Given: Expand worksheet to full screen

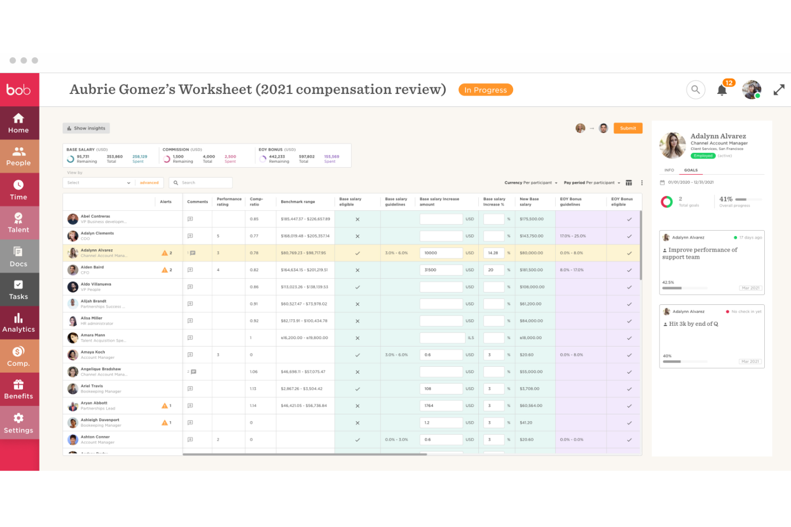Looking at the screenshot, I should 779,90.
